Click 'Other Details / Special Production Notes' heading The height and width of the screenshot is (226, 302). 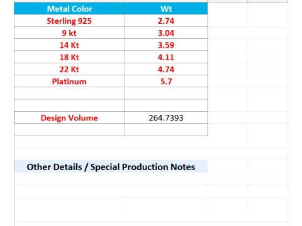[111, 167]
